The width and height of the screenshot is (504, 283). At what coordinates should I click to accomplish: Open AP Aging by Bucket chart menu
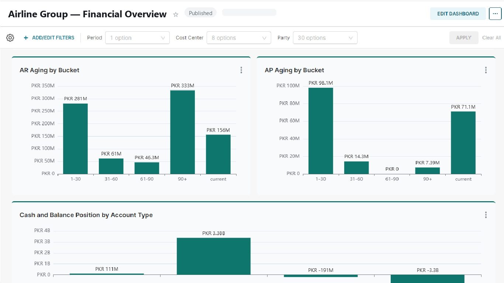click(x=486, y=70)
